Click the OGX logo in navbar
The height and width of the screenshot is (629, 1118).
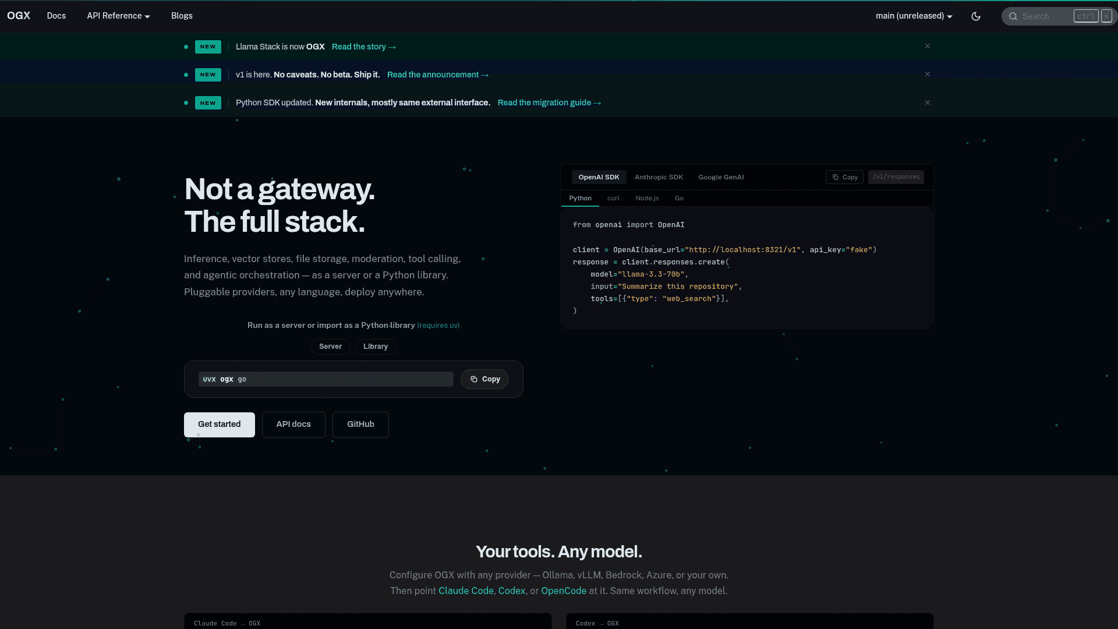pyautogui.click(x=19, y=16)
